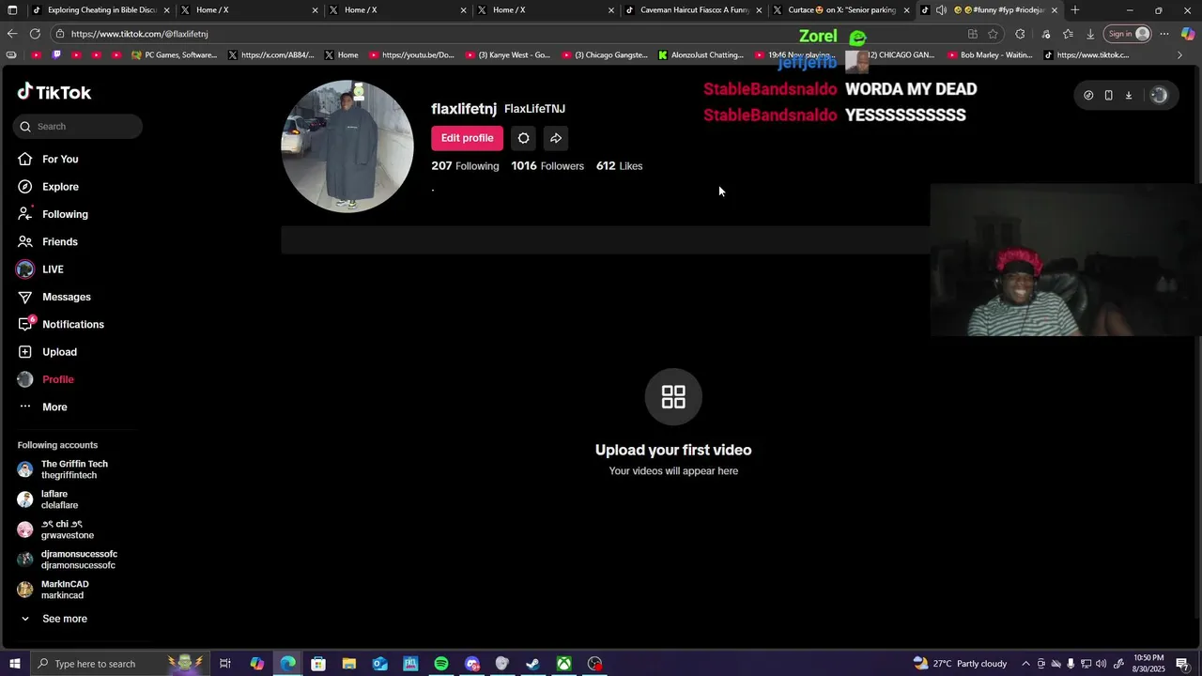Open the weather widget 27°C
1202x676 pixels.
[960, 664]
